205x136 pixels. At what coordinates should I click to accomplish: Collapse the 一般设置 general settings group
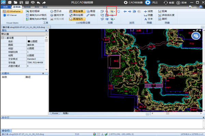(x=3, y=38)
